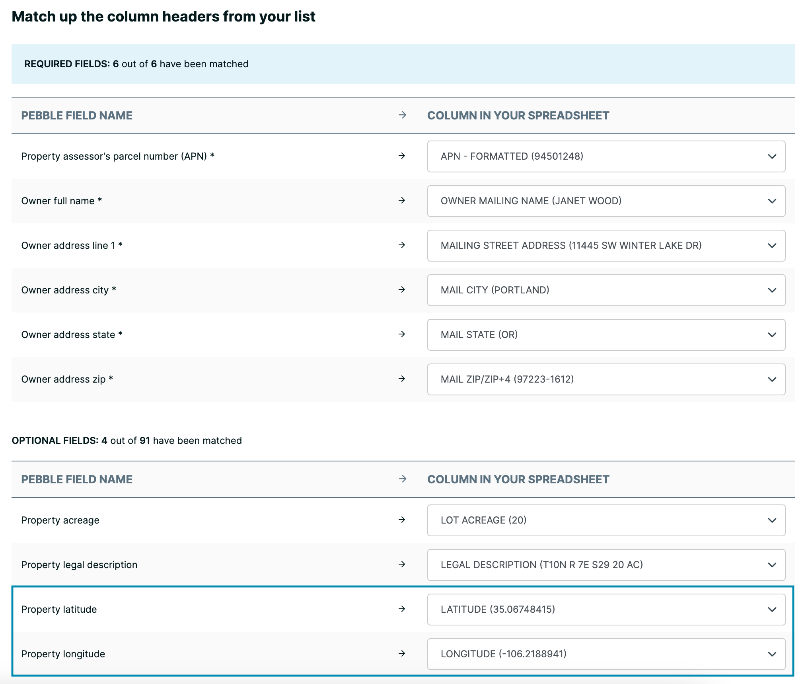Open the LONGITUDE (-106.2188941) dropdown
Viewport: 806px width, 684px height.
click(606, 654)
